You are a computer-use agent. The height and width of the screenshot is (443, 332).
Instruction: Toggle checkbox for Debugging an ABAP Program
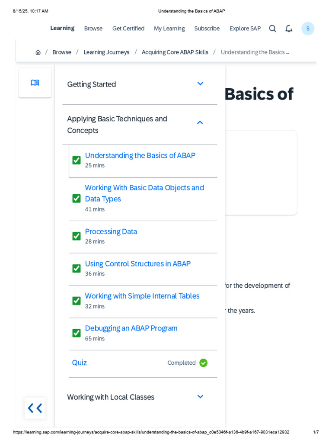pos(77,333)
